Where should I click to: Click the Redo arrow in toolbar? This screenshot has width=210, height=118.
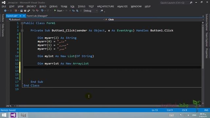48,11
